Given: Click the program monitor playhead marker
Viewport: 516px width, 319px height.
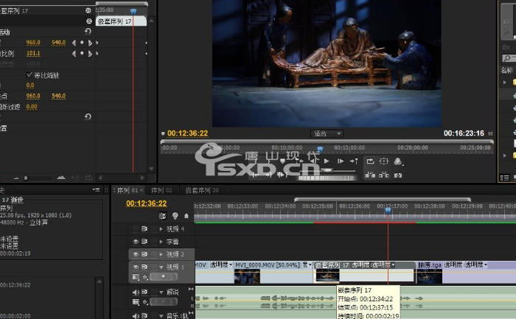Looking at the screenshot, I should [x=320, y=149].
